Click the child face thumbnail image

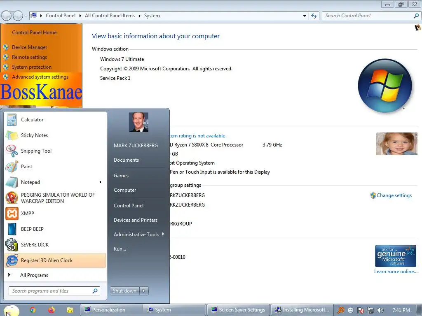397,144
